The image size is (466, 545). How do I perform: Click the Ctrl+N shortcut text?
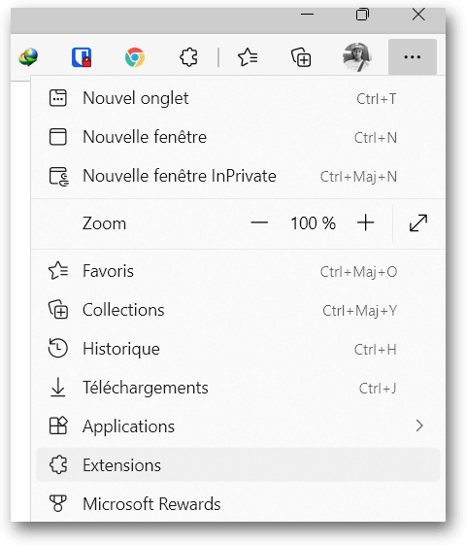click(x=376, y=138)
